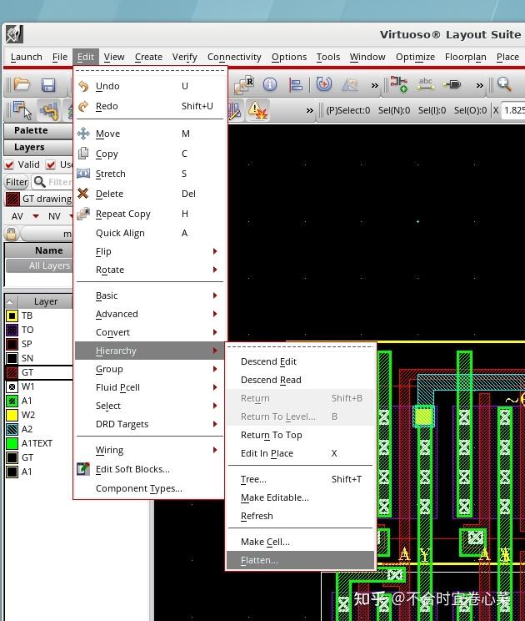Open the AV dropdown arrow
This screenshot has width=525, height=621.
36,216
